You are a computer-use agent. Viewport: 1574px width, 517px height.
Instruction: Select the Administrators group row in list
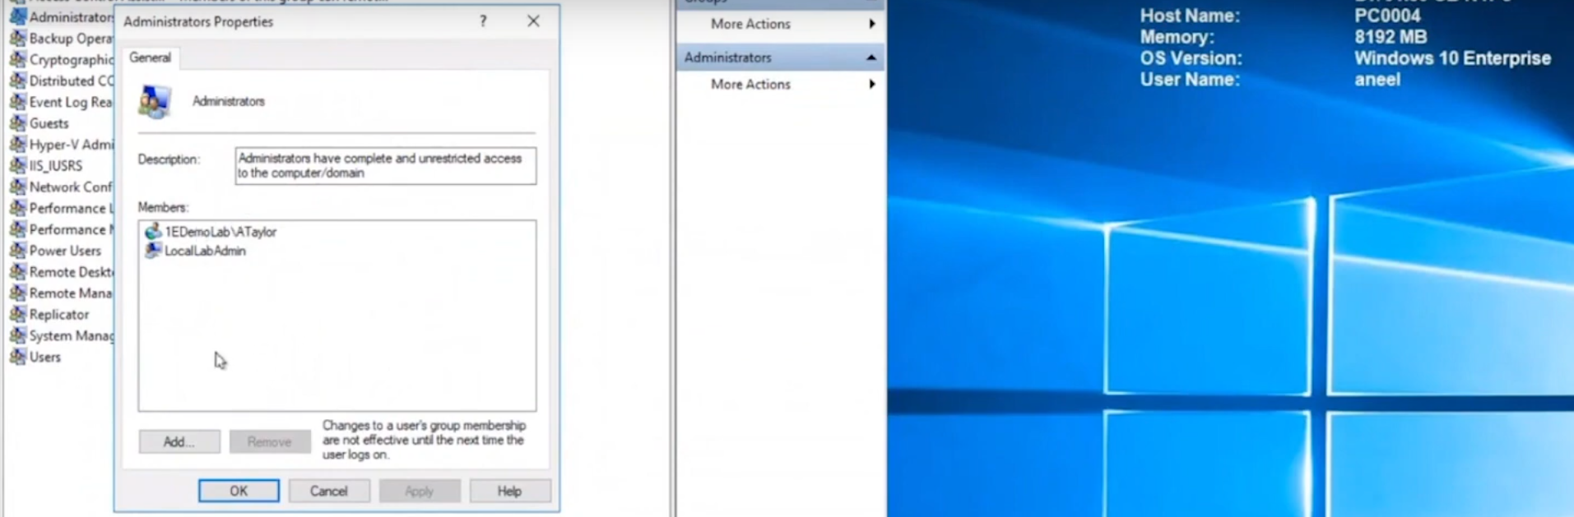pos(61,16)
